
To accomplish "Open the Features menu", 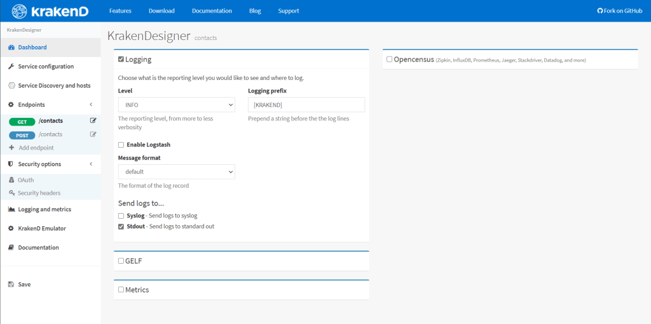I will coord(120,11).
